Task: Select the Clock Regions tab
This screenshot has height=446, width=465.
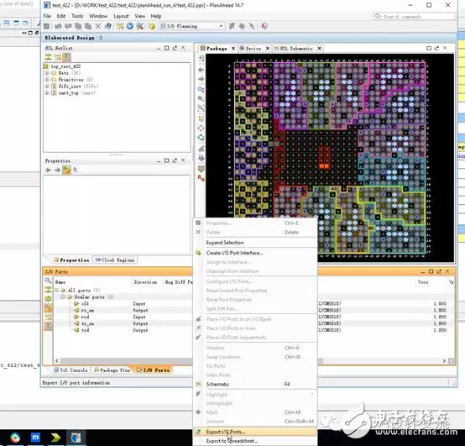Action: (115, 260)
